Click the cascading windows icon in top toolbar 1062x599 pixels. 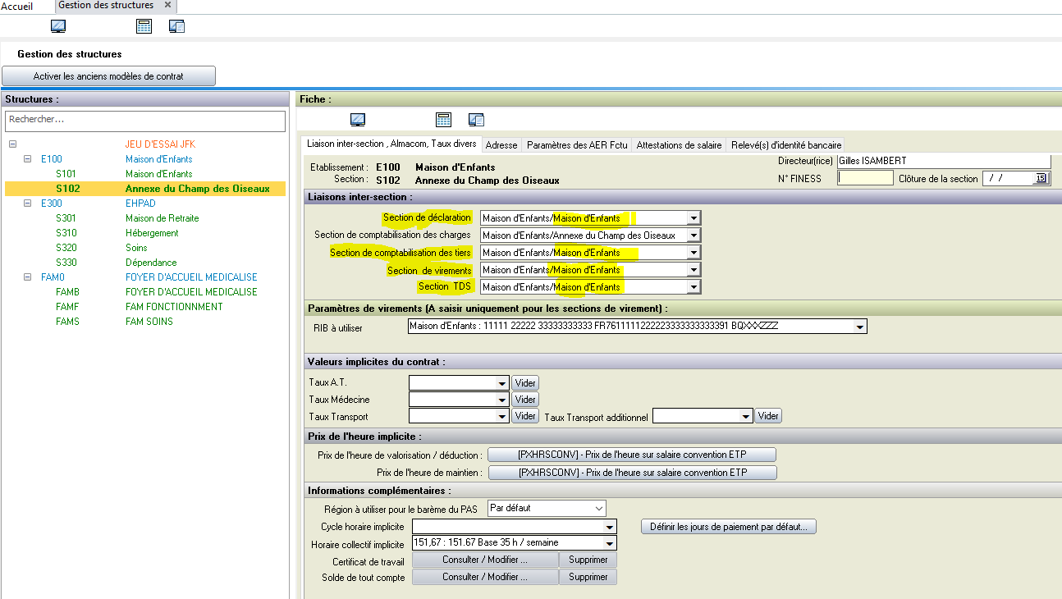tap(176, 26)
